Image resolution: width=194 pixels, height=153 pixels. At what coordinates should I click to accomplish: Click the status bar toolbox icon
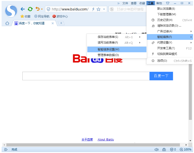point(164,150)
